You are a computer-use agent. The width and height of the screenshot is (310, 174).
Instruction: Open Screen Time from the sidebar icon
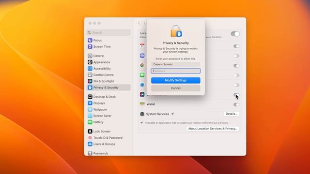coord(90,46)
